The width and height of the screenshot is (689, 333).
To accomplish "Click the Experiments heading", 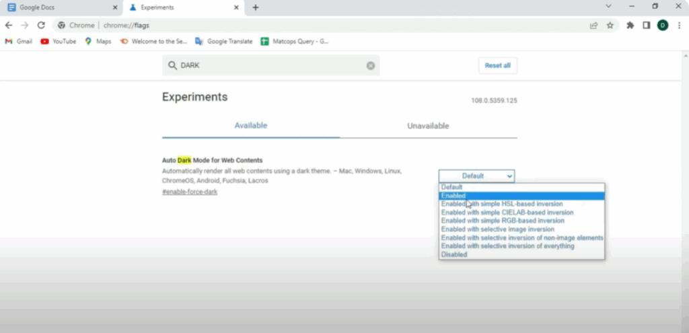I will [x=194, y=97].
